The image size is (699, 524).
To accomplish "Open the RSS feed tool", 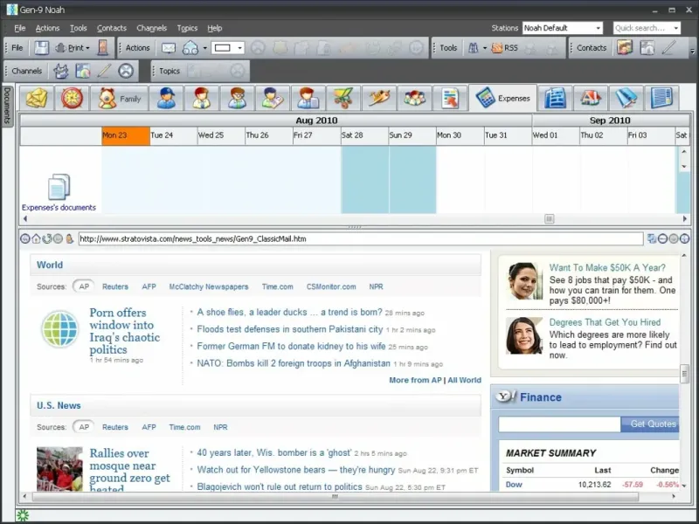I will pos(504,48).
